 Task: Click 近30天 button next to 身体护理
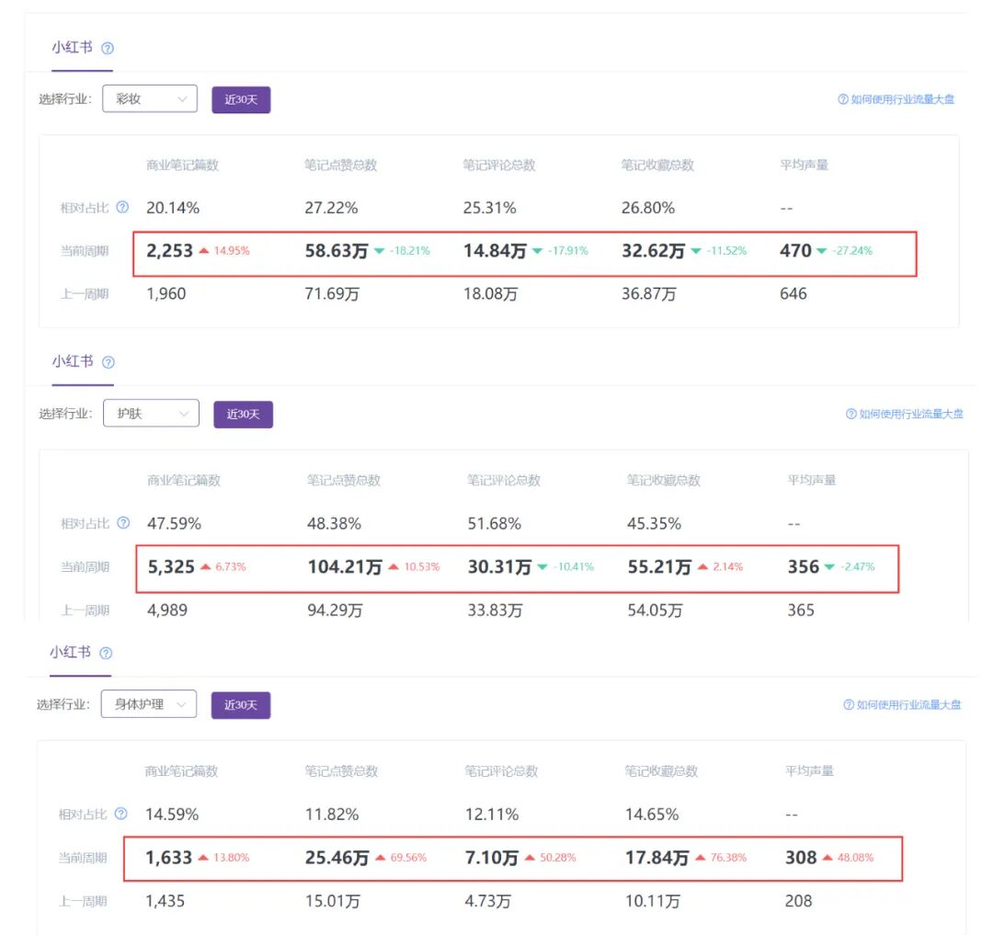241,705
